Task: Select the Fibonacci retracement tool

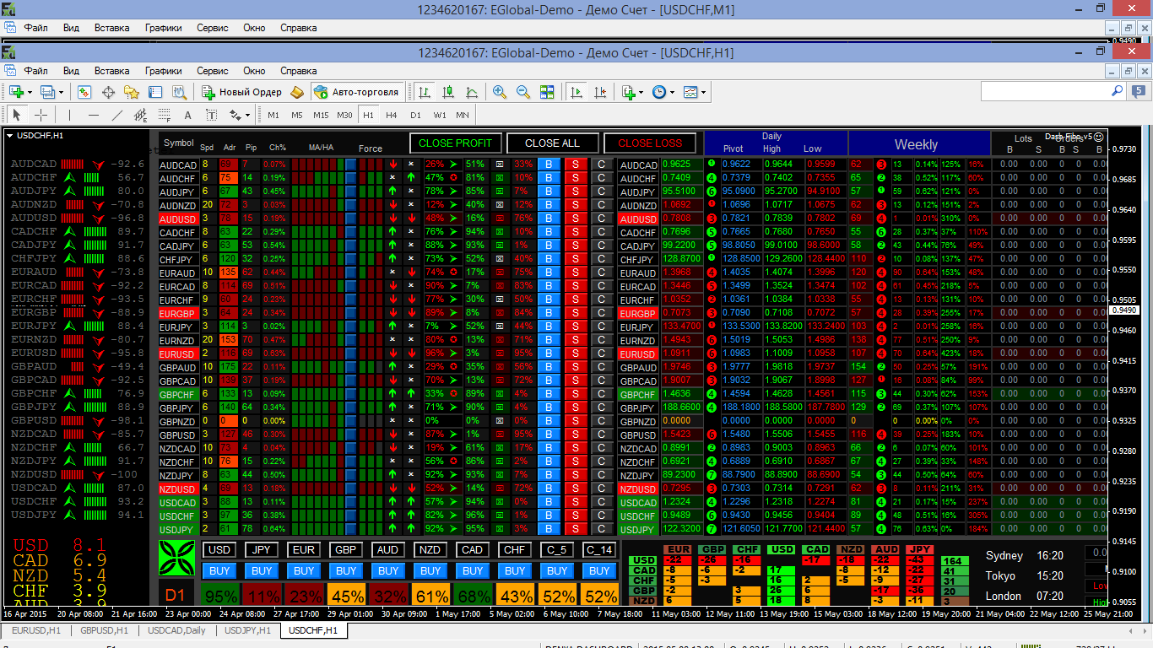Action: pos(164,115)
